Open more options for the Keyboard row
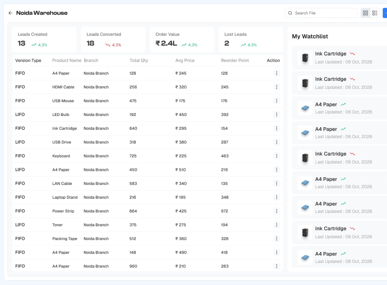Viewport: 387px width, 285px height. point(277,156)
